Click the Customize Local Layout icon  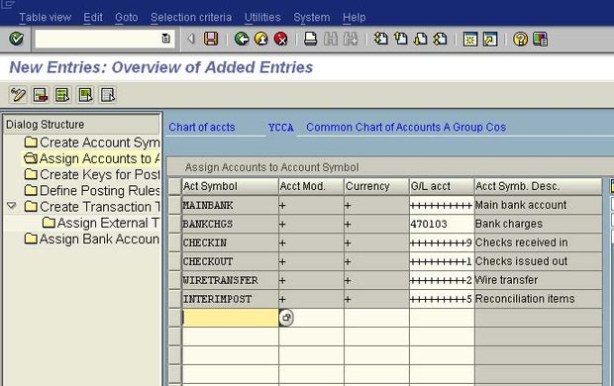tap(540, 39)
